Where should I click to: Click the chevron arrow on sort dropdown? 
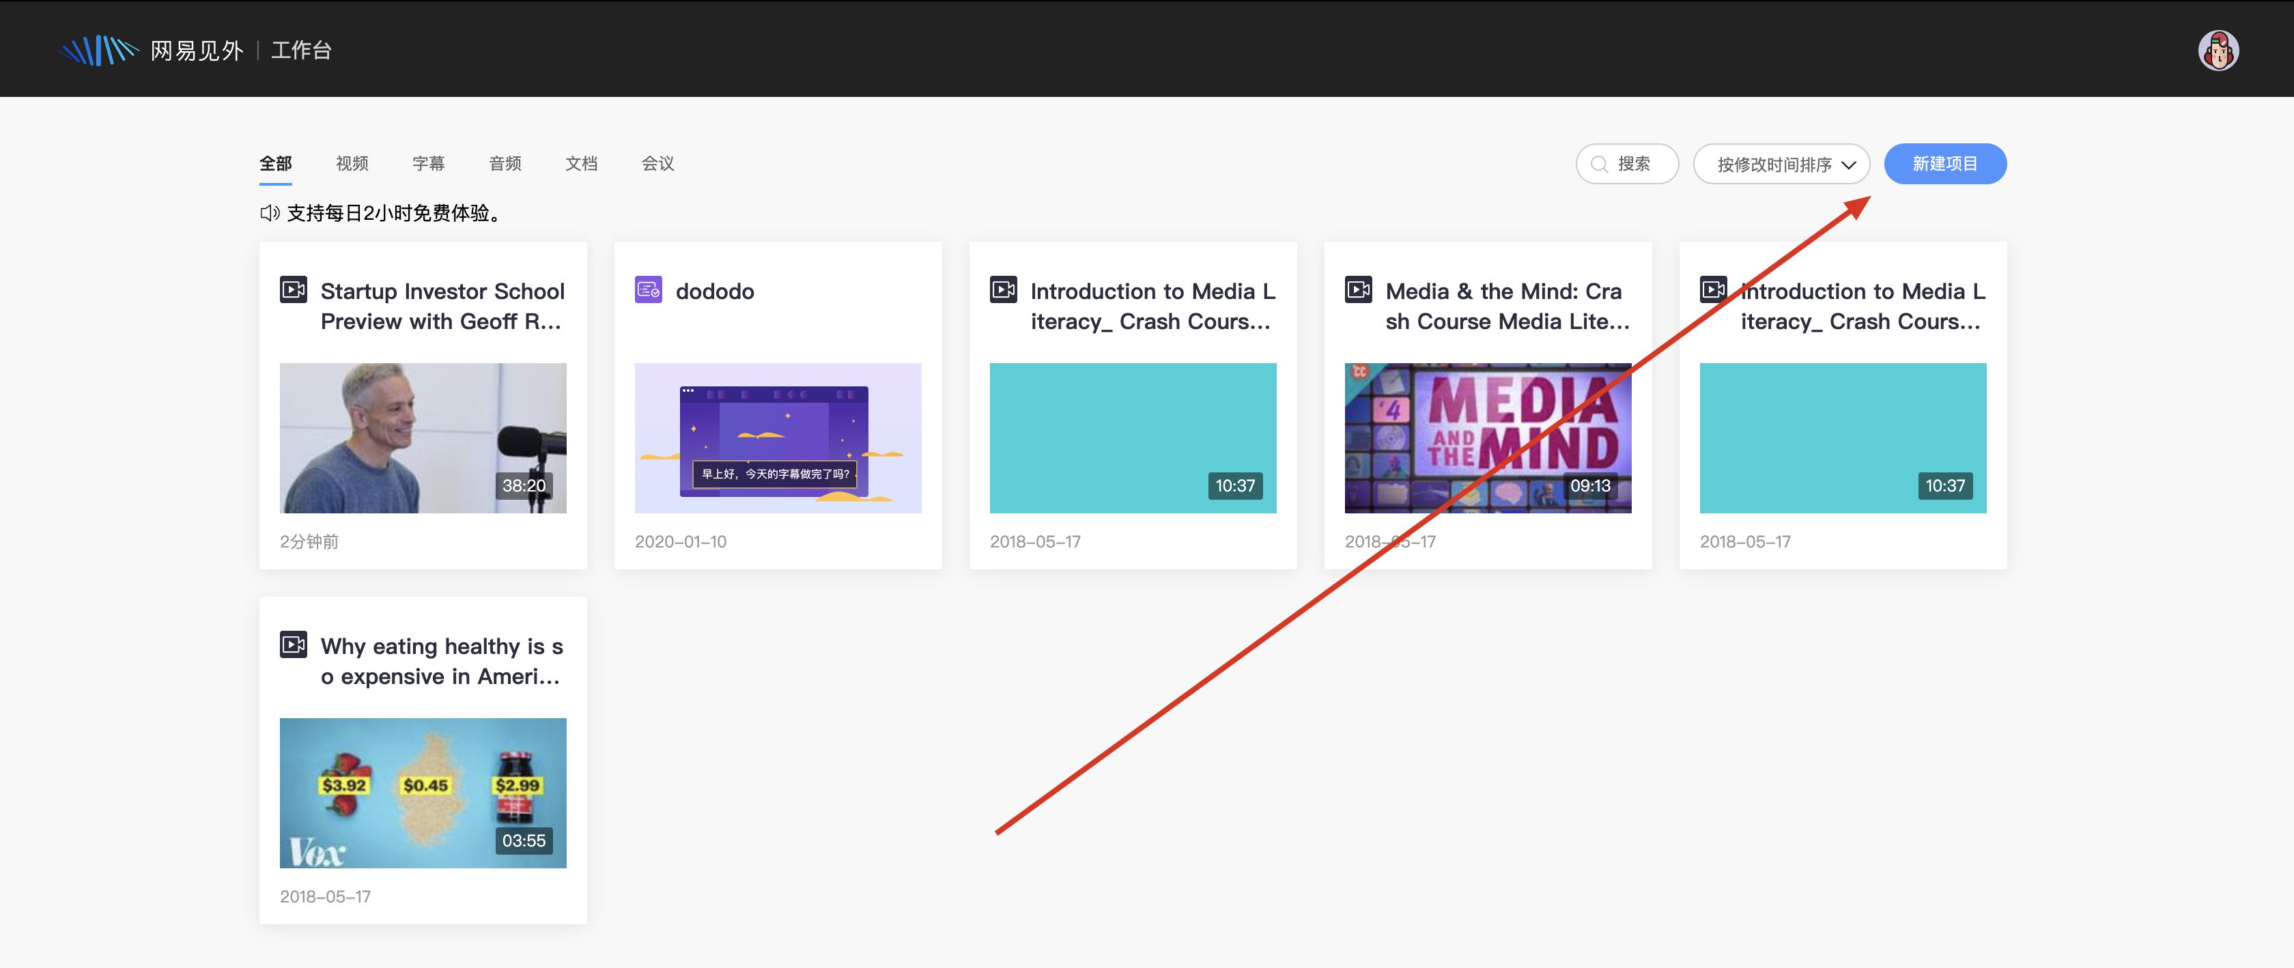click(x=1849, y=165)
